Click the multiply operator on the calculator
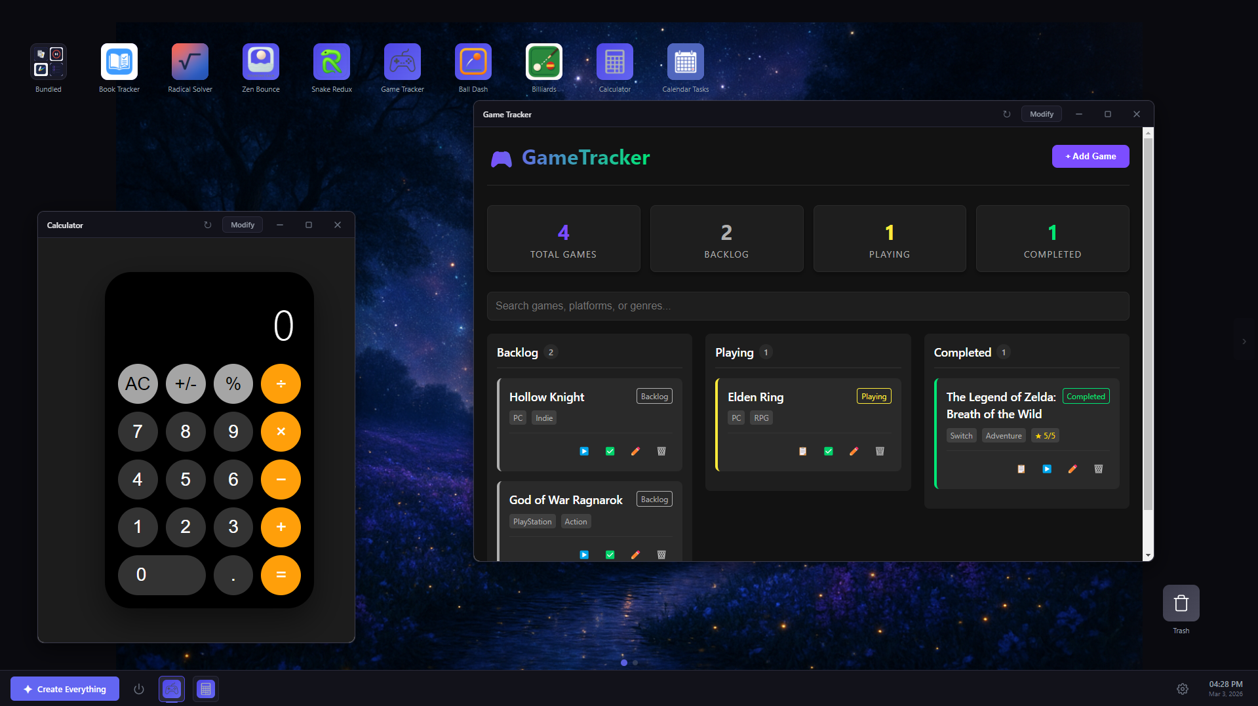1258x706 pixels. [281, 431]
